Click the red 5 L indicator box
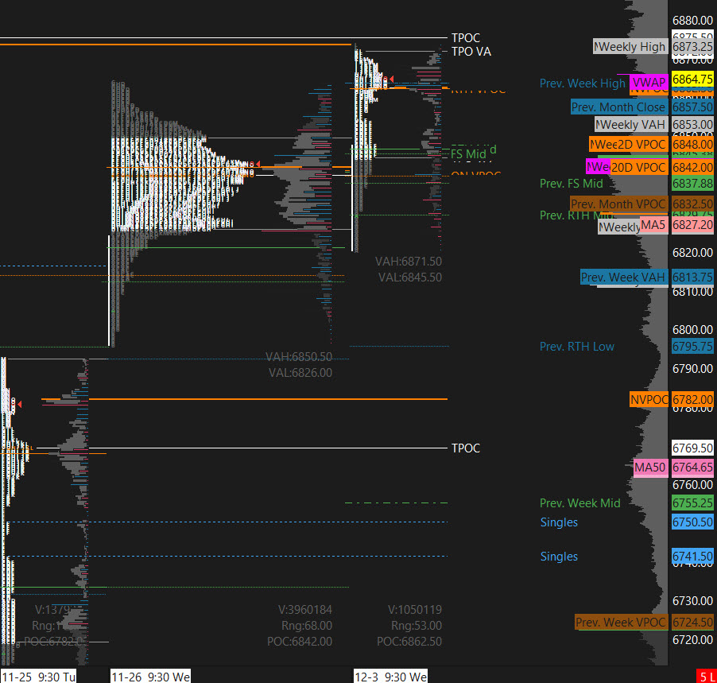 click(x=706, y=677)
